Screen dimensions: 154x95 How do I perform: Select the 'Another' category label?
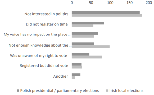pyautogui.click(x=61, y=76)
